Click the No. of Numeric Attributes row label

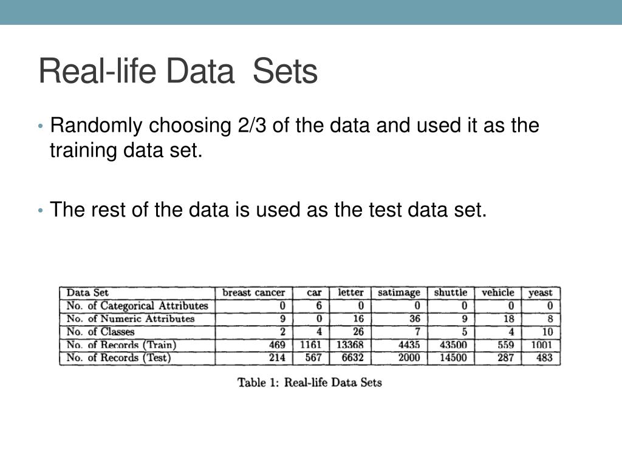(131, 319)
